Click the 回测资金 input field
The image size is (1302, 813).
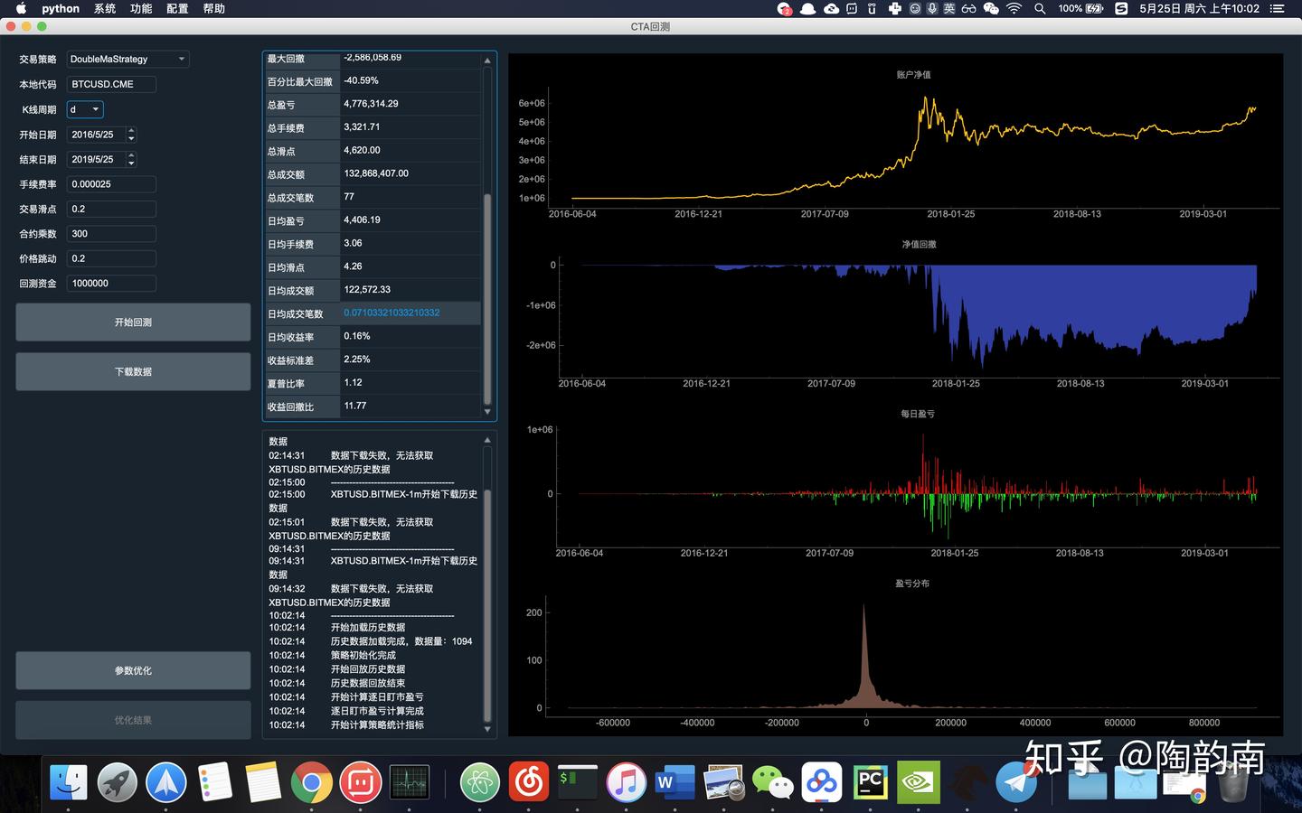coord(111,284)
